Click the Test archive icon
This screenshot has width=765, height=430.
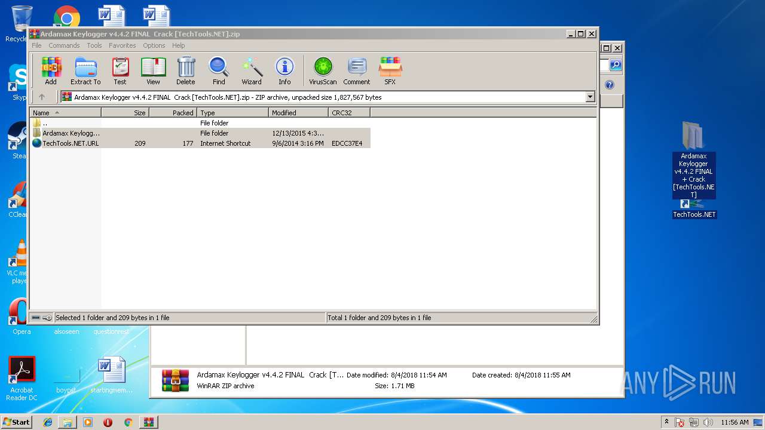[120, 71]
